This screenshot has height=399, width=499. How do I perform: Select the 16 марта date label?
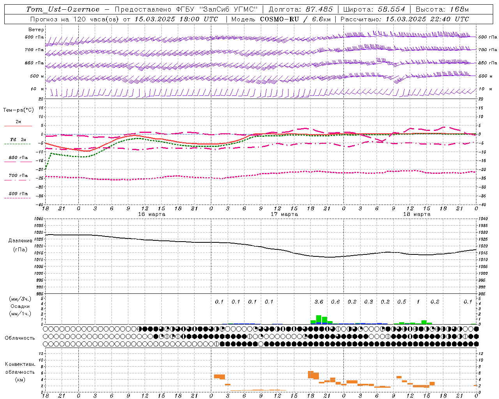click(152, 214)
